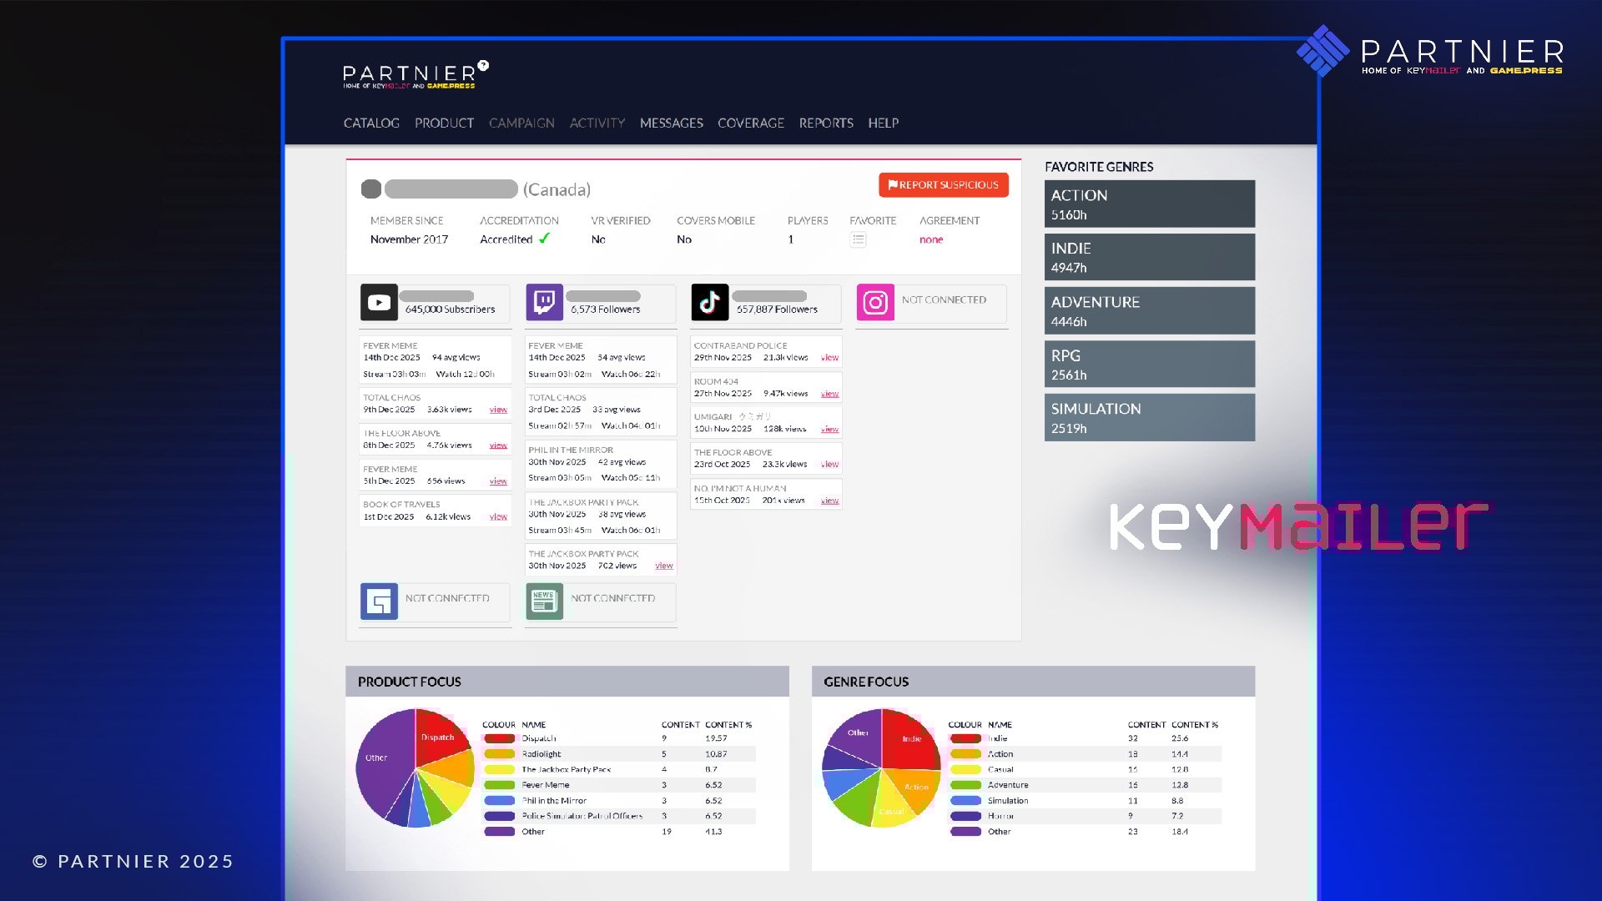Click the Twitch channel icon

coord(544,303)
